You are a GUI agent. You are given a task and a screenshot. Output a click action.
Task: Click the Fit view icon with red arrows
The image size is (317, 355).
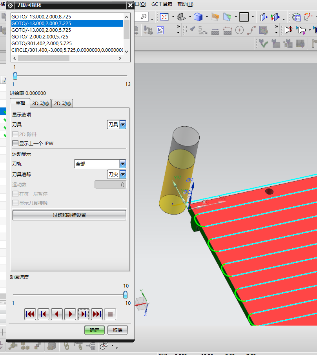(x=164, y=17)
